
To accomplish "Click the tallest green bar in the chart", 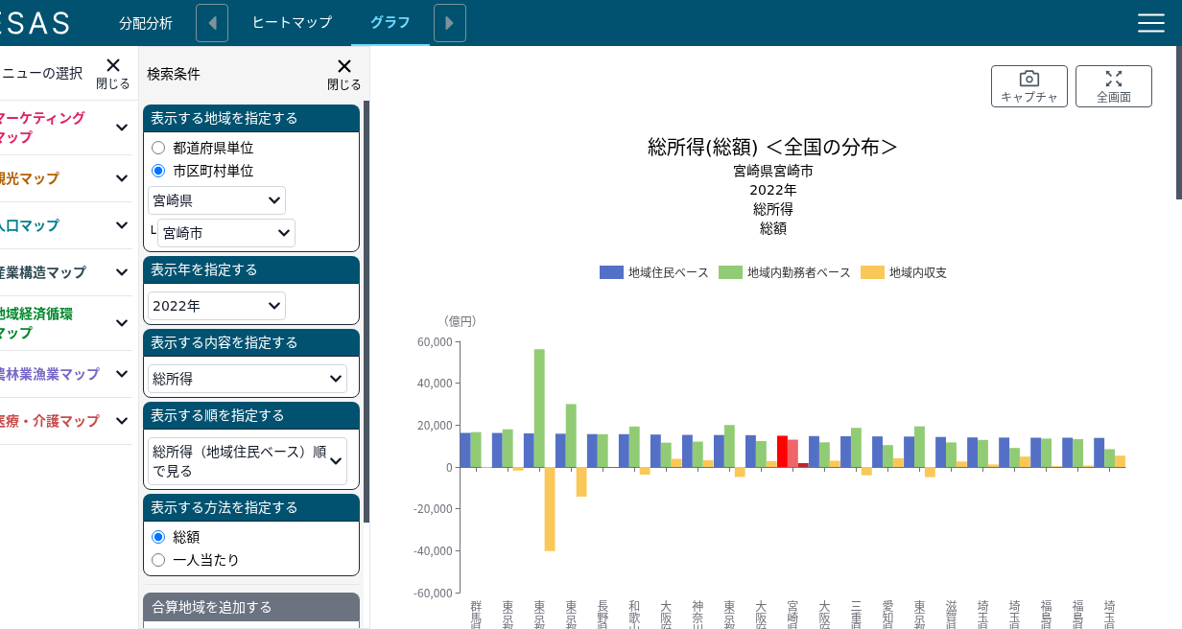I will tap(539, 408).
